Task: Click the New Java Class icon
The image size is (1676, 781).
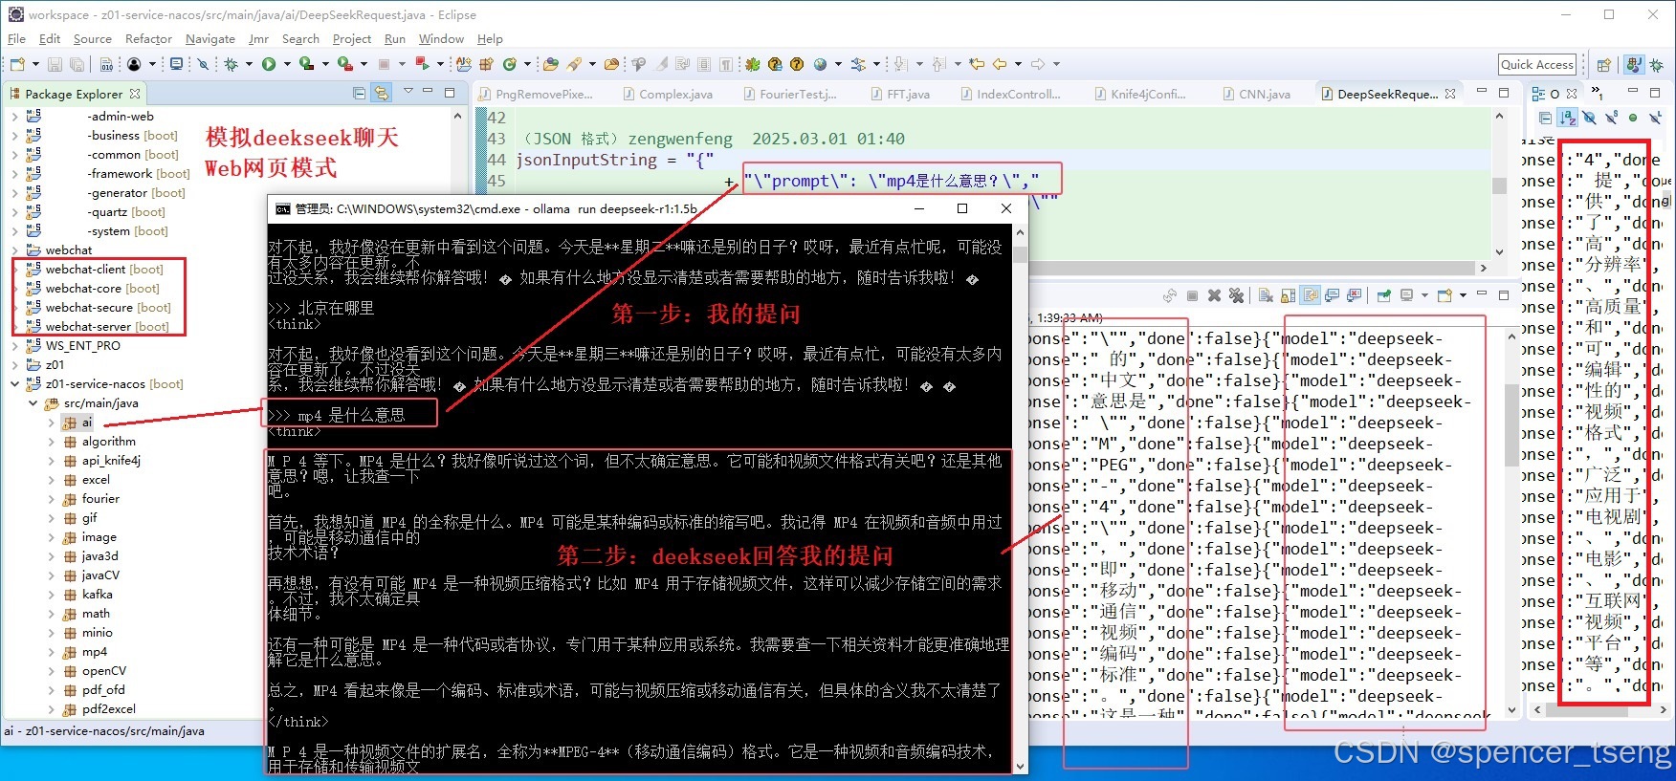Action: (x=510, y=64)
